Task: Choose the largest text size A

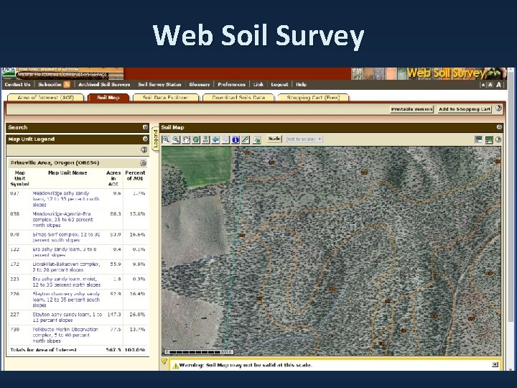Action: pyautogui.click(x=498, y=85)
